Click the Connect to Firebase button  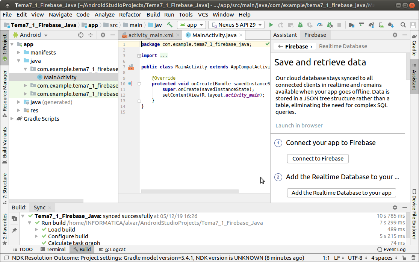pos(318,159)
